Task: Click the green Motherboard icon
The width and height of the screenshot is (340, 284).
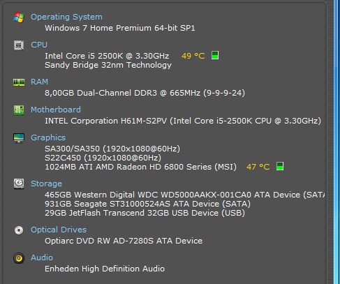Action: (x=19, y=110)
